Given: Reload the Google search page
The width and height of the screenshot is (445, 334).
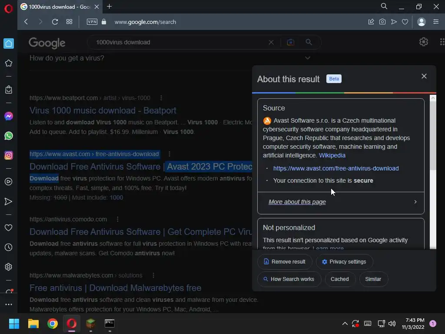Looking at the screenshot, I should [x=55, y=22].
